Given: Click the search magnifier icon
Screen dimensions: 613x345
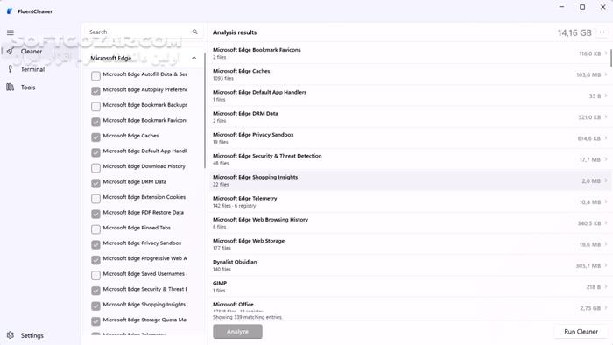Looking at the screenshot, I should pyautogui.click(x=194, y=32).
